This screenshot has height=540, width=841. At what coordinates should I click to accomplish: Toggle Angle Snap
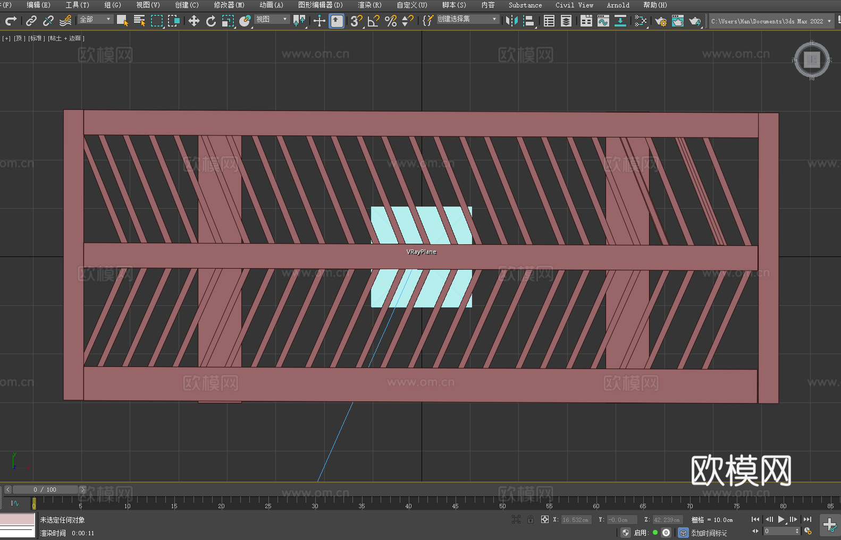point(374,21)
